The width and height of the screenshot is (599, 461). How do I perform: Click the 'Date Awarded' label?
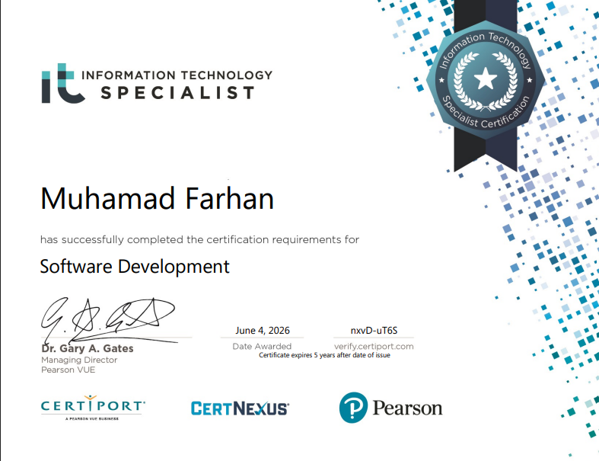click(x=262, y=346)
